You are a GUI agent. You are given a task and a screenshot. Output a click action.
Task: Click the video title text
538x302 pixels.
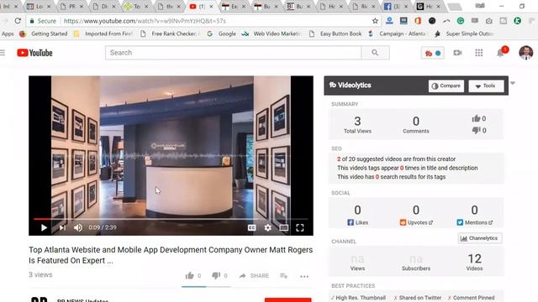click(171, 255)
